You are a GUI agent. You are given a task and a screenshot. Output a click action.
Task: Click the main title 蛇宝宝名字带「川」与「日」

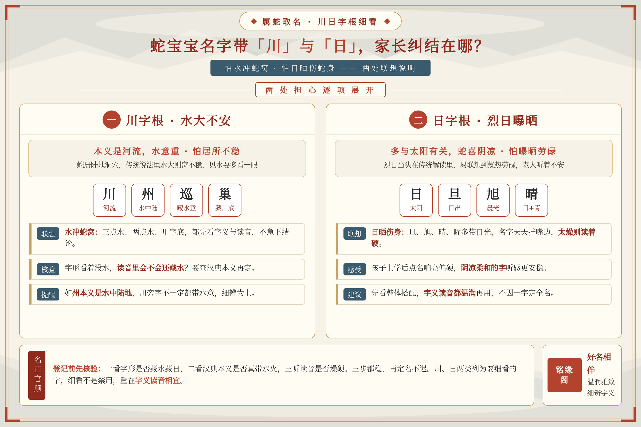pyautogui.click(x=316, y=46)
